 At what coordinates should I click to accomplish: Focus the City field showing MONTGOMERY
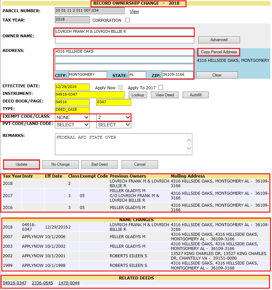point(87,75)
